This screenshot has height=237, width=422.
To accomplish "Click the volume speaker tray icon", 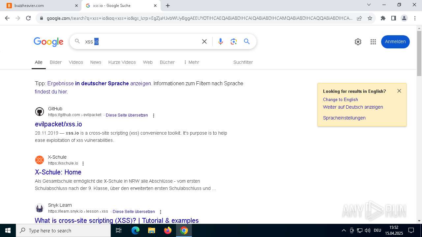I will (x=367, y=230).
